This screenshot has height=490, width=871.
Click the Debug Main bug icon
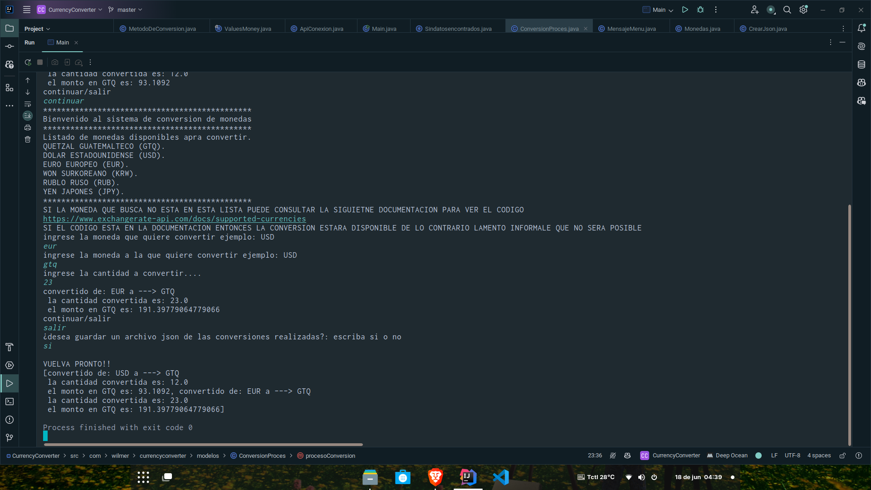pyautogui.click(x=700, y=10)
